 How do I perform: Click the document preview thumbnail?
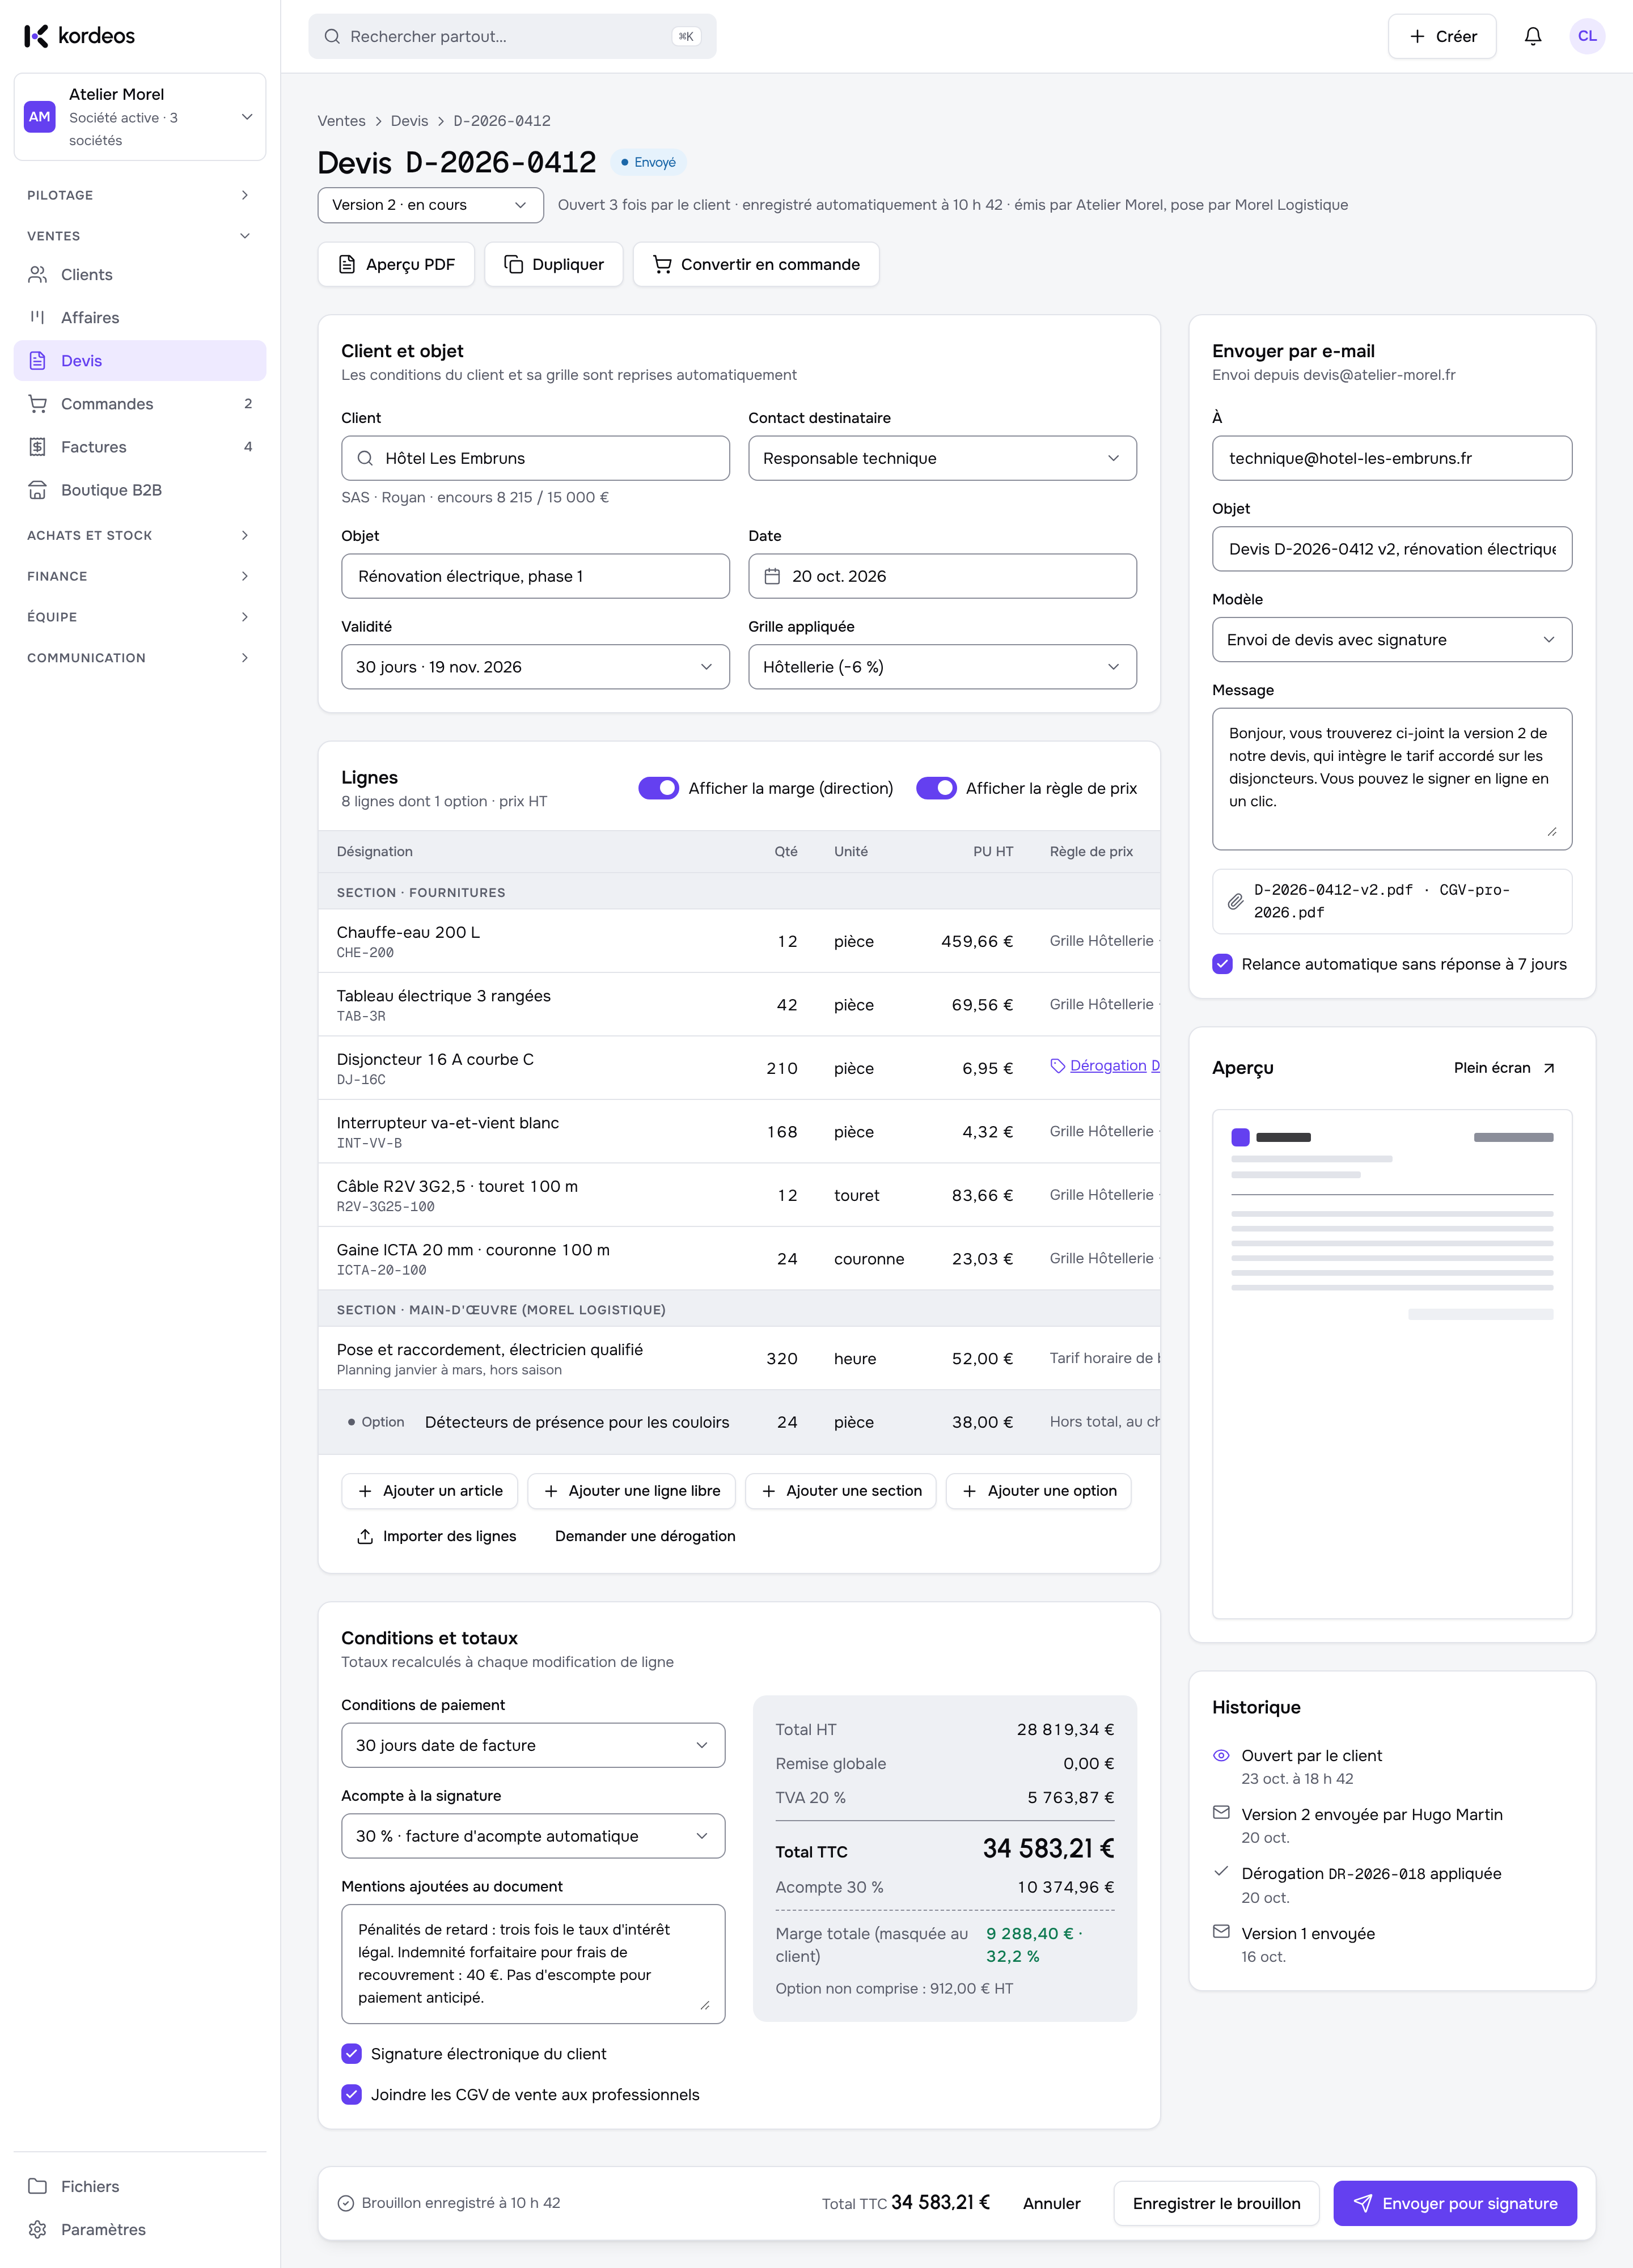click(1391, 1364)
